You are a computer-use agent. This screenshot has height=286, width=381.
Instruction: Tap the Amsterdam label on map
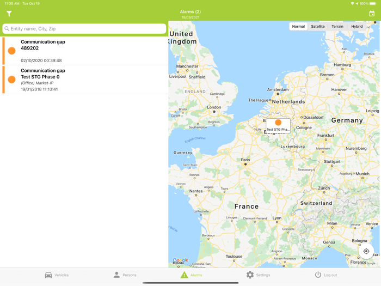click(x=278, y=89)
